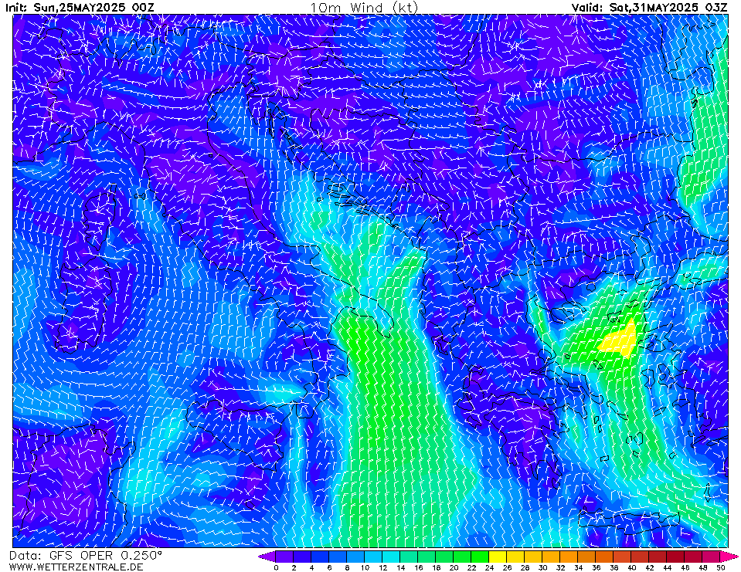This screenshot has width=741, height=572.
Task: Click the WWW.WETTERZENTRALE.DE text
Action: pyautogui.click(x=76, y=567)
